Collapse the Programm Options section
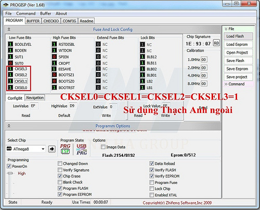This screenshot has width=260, height=210. pyautogui.click(x=9, y=126)
